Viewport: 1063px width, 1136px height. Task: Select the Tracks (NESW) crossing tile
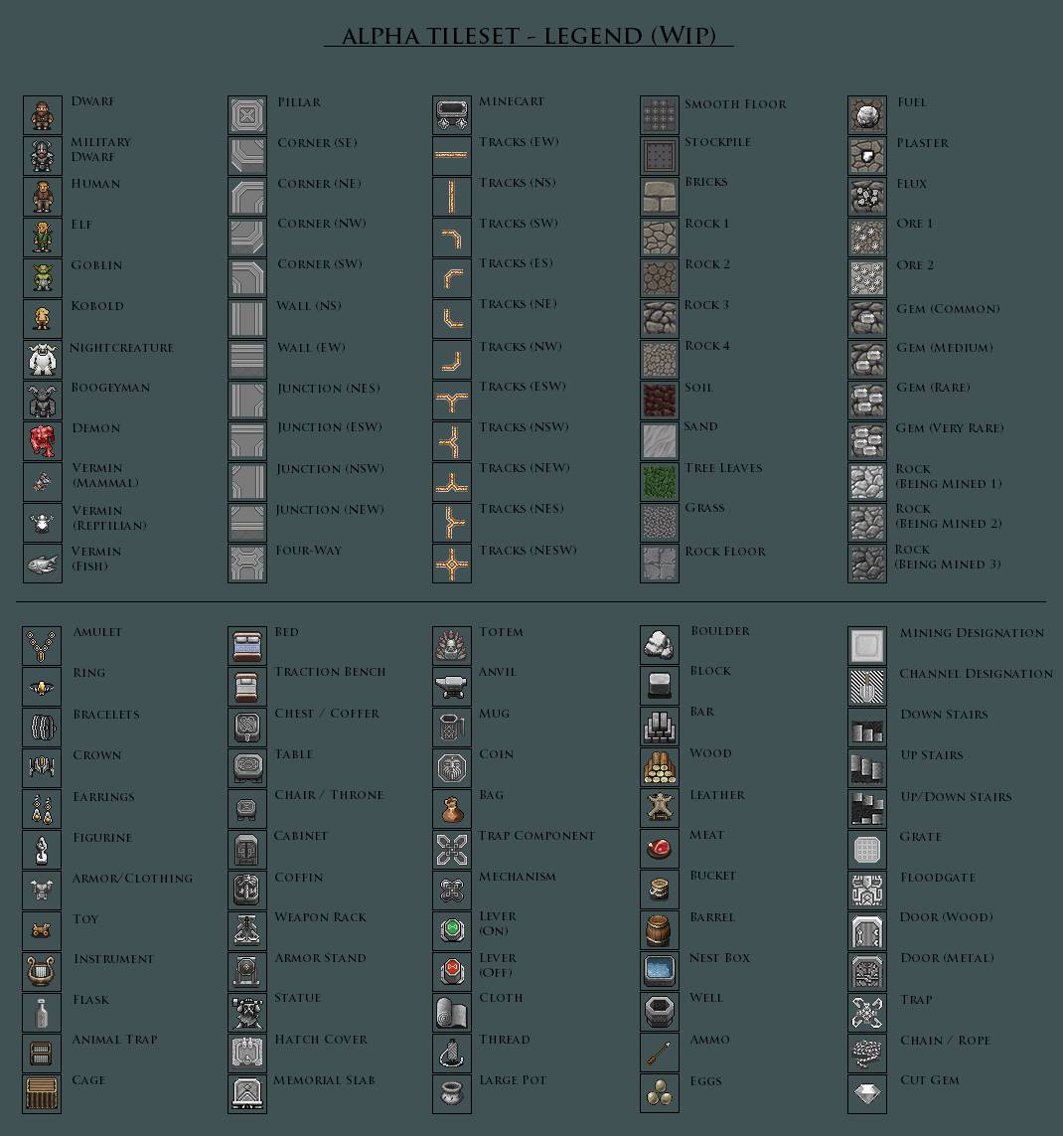(452, 564)
